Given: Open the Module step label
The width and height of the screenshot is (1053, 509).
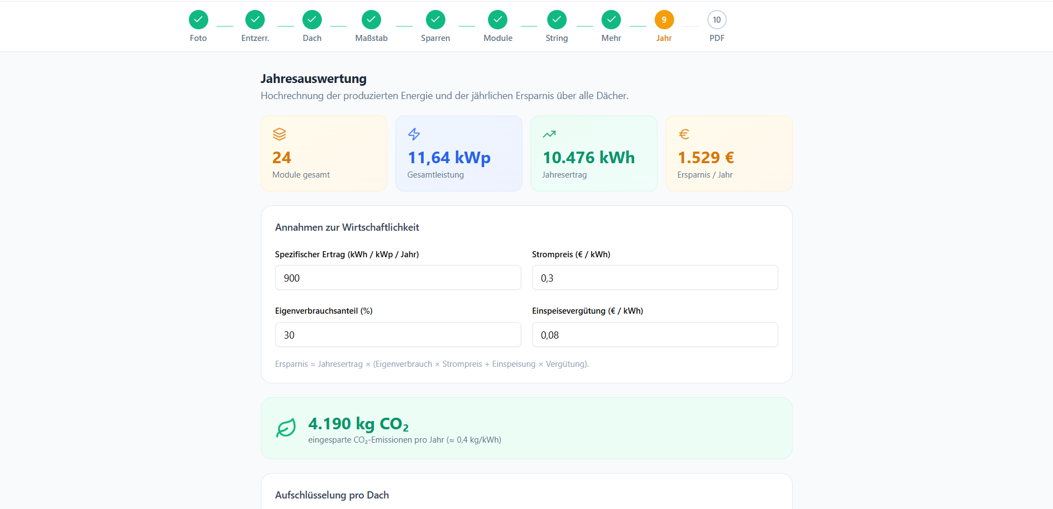Looking at the screenshot, I should click(498, 38).
